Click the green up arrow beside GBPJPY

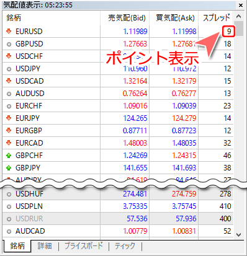tap(9, 168)
